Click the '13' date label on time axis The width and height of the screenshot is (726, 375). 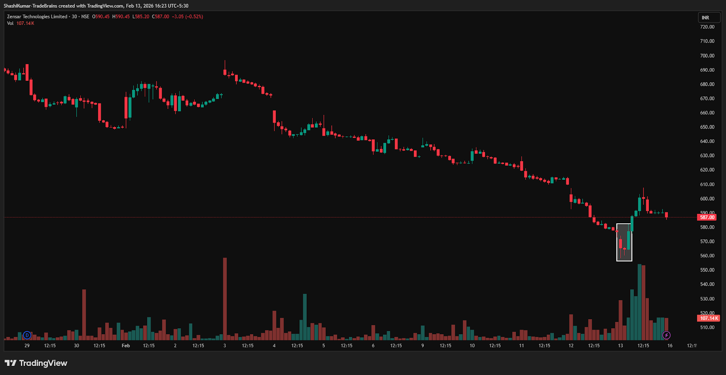point(620,345)
